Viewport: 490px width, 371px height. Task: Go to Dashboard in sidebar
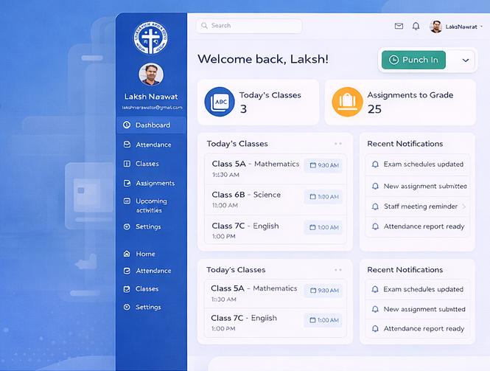151,125
